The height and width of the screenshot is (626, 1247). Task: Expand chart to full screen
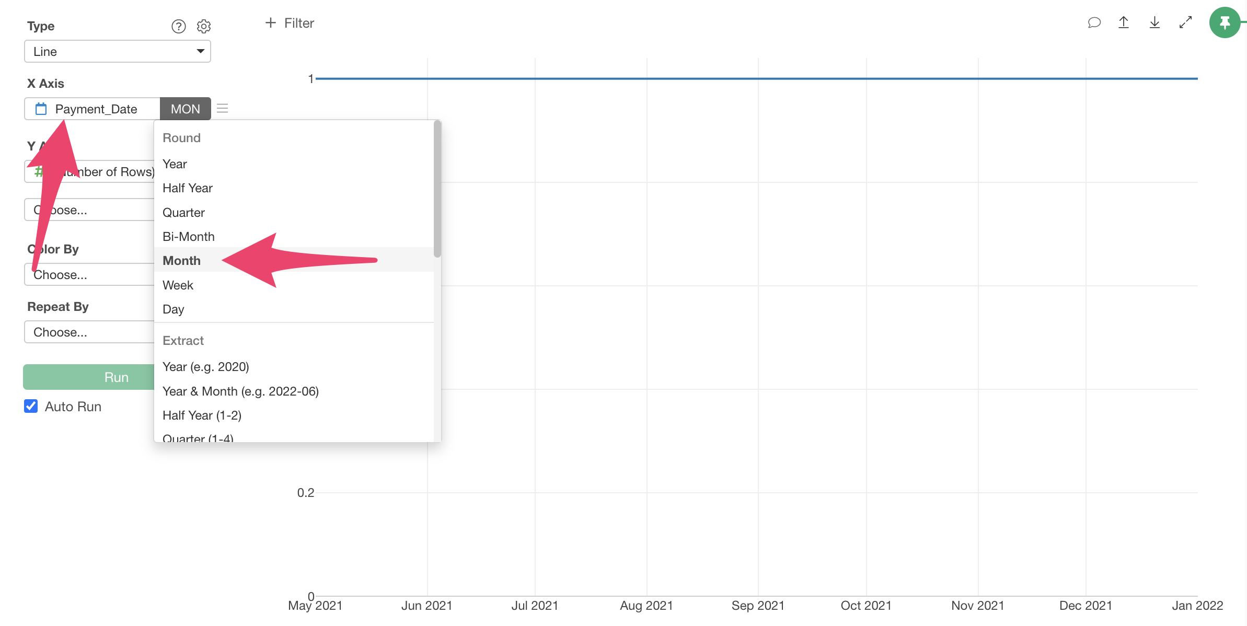coord(1185,22)
